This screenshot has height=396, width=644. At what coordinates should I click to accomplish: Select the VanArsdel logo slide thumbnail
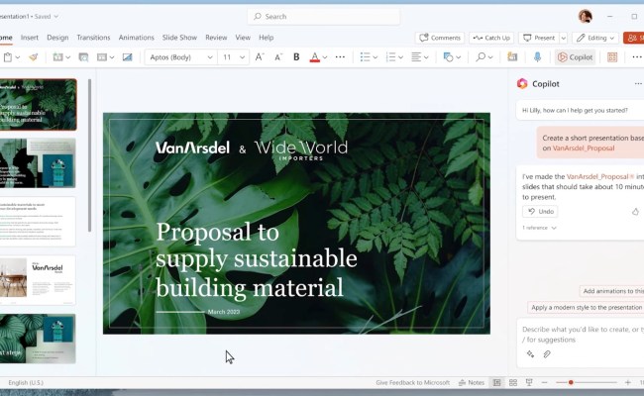coord(38,280)
